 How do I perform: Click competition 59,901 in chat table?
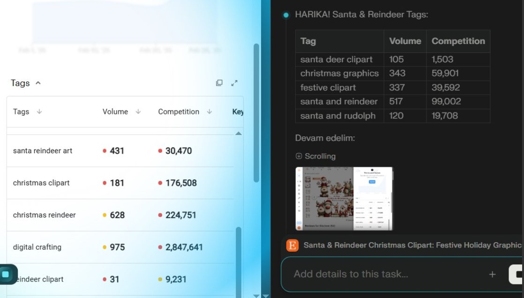point(445,74)
